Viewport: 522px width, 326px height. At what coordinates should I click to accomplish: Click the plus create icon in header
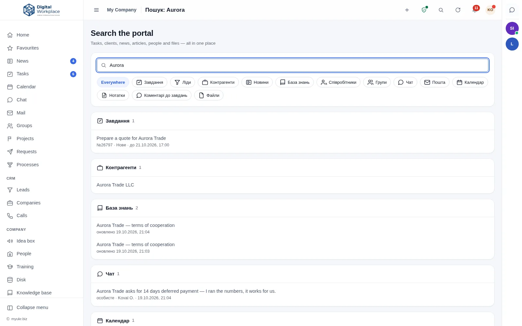(407, 10)
